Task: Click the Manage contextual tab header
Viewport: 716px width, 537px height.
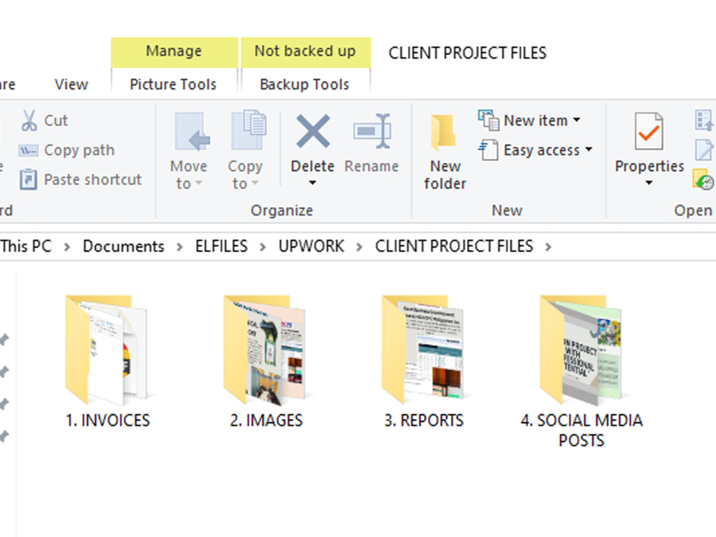Action: coord(174,52)
